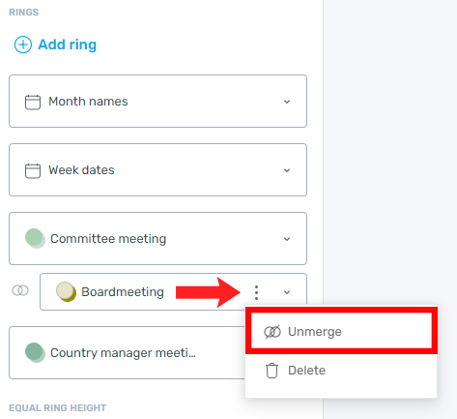
Task: Click the Committee meeting ring label
Action: click(x=108, y=239)
